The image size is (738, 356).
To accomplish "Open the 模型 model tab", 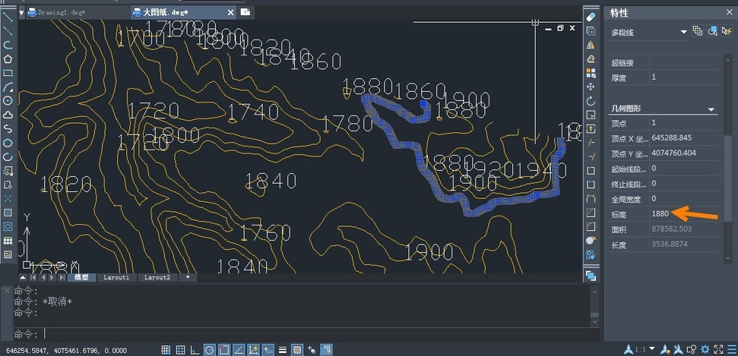I will click(82, 278).
